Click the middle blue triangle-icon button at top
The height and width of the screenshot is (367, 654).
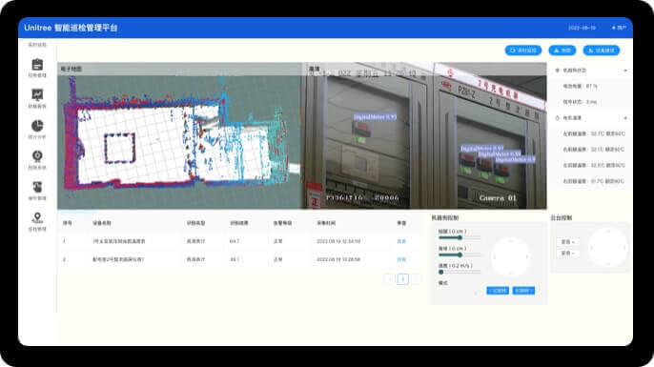coord(562,51)
